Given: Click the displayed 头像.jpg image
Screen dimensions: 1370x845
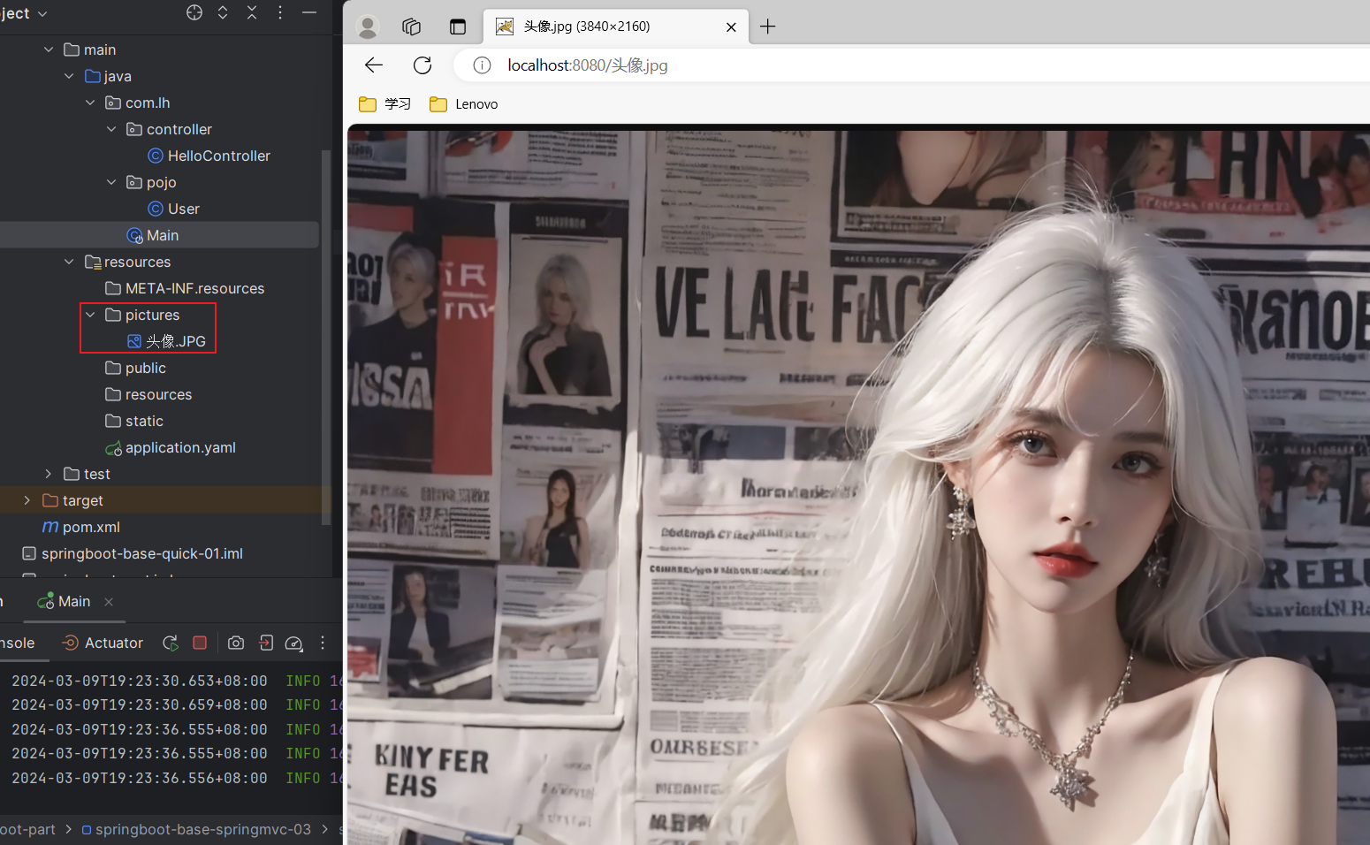Looking at the screenshot, I should (858, 487).
